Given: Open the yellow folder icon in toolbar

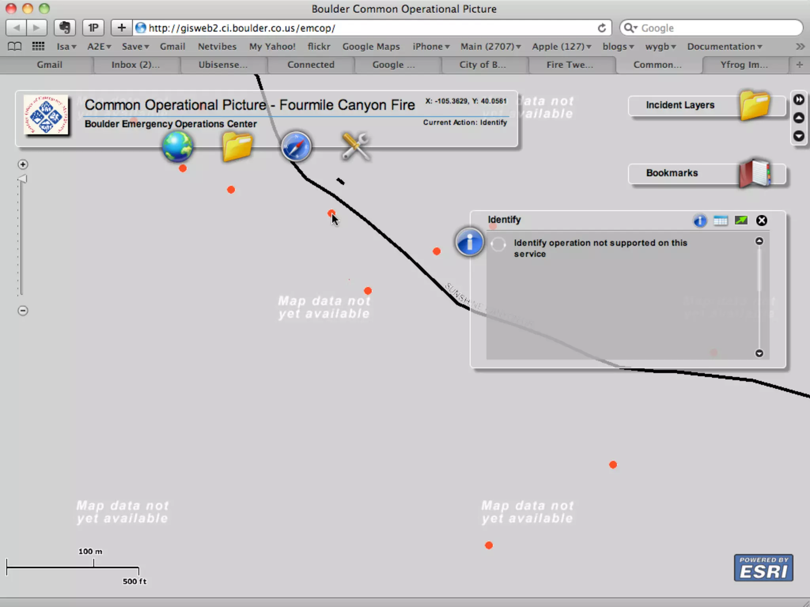Looking at the screenshot, I should (x=237, y=147).
